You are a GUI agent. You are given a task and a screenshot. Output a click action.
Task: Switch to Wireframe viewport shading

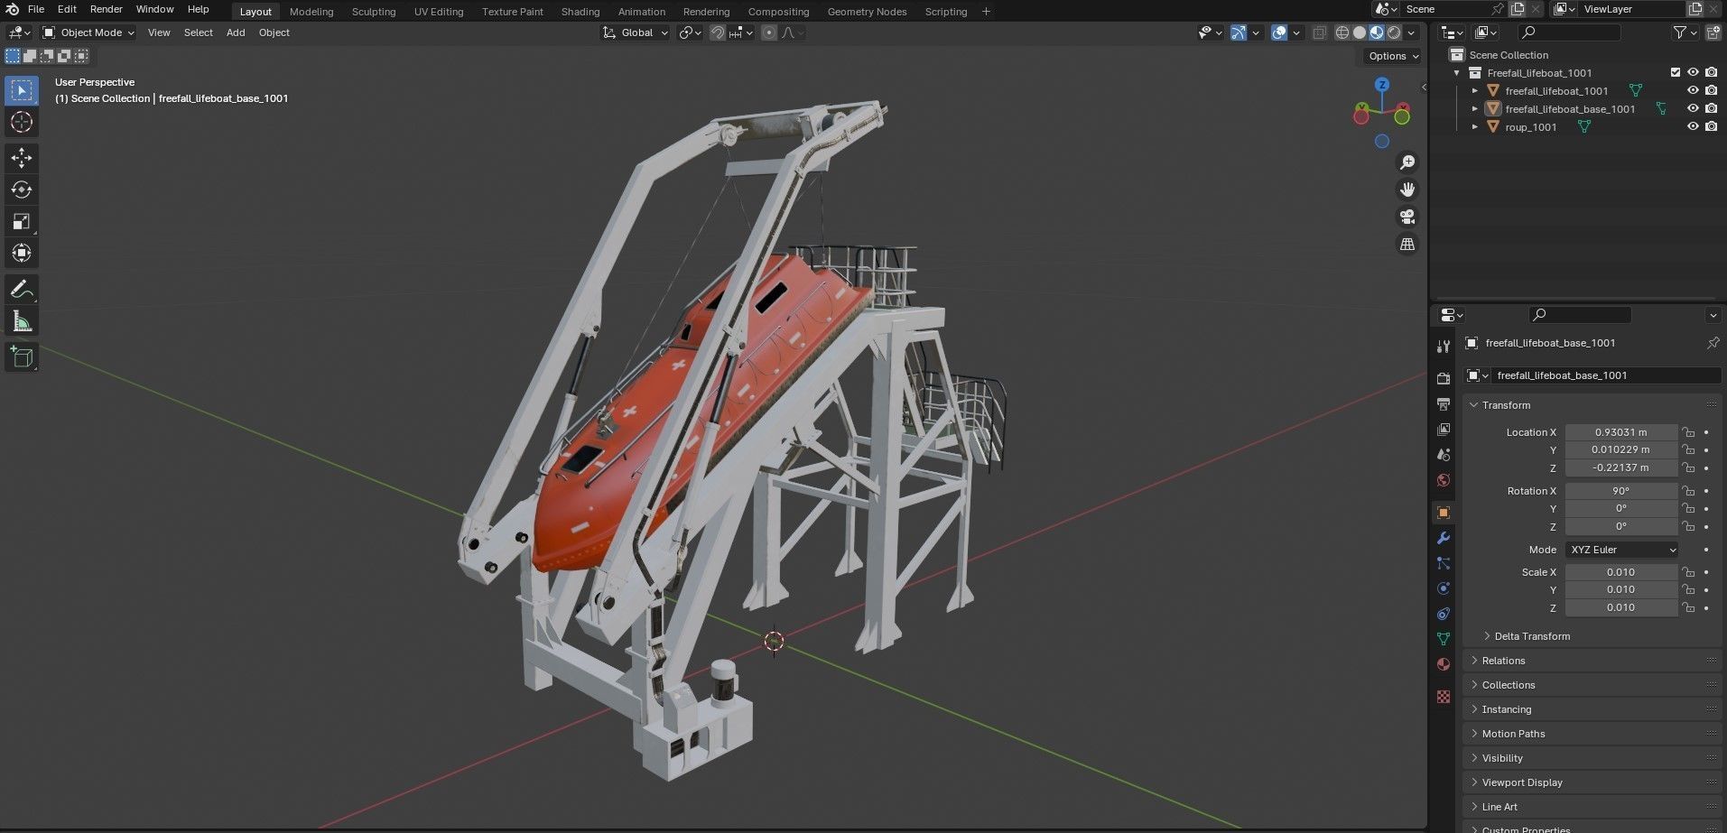coord(1342,32)
